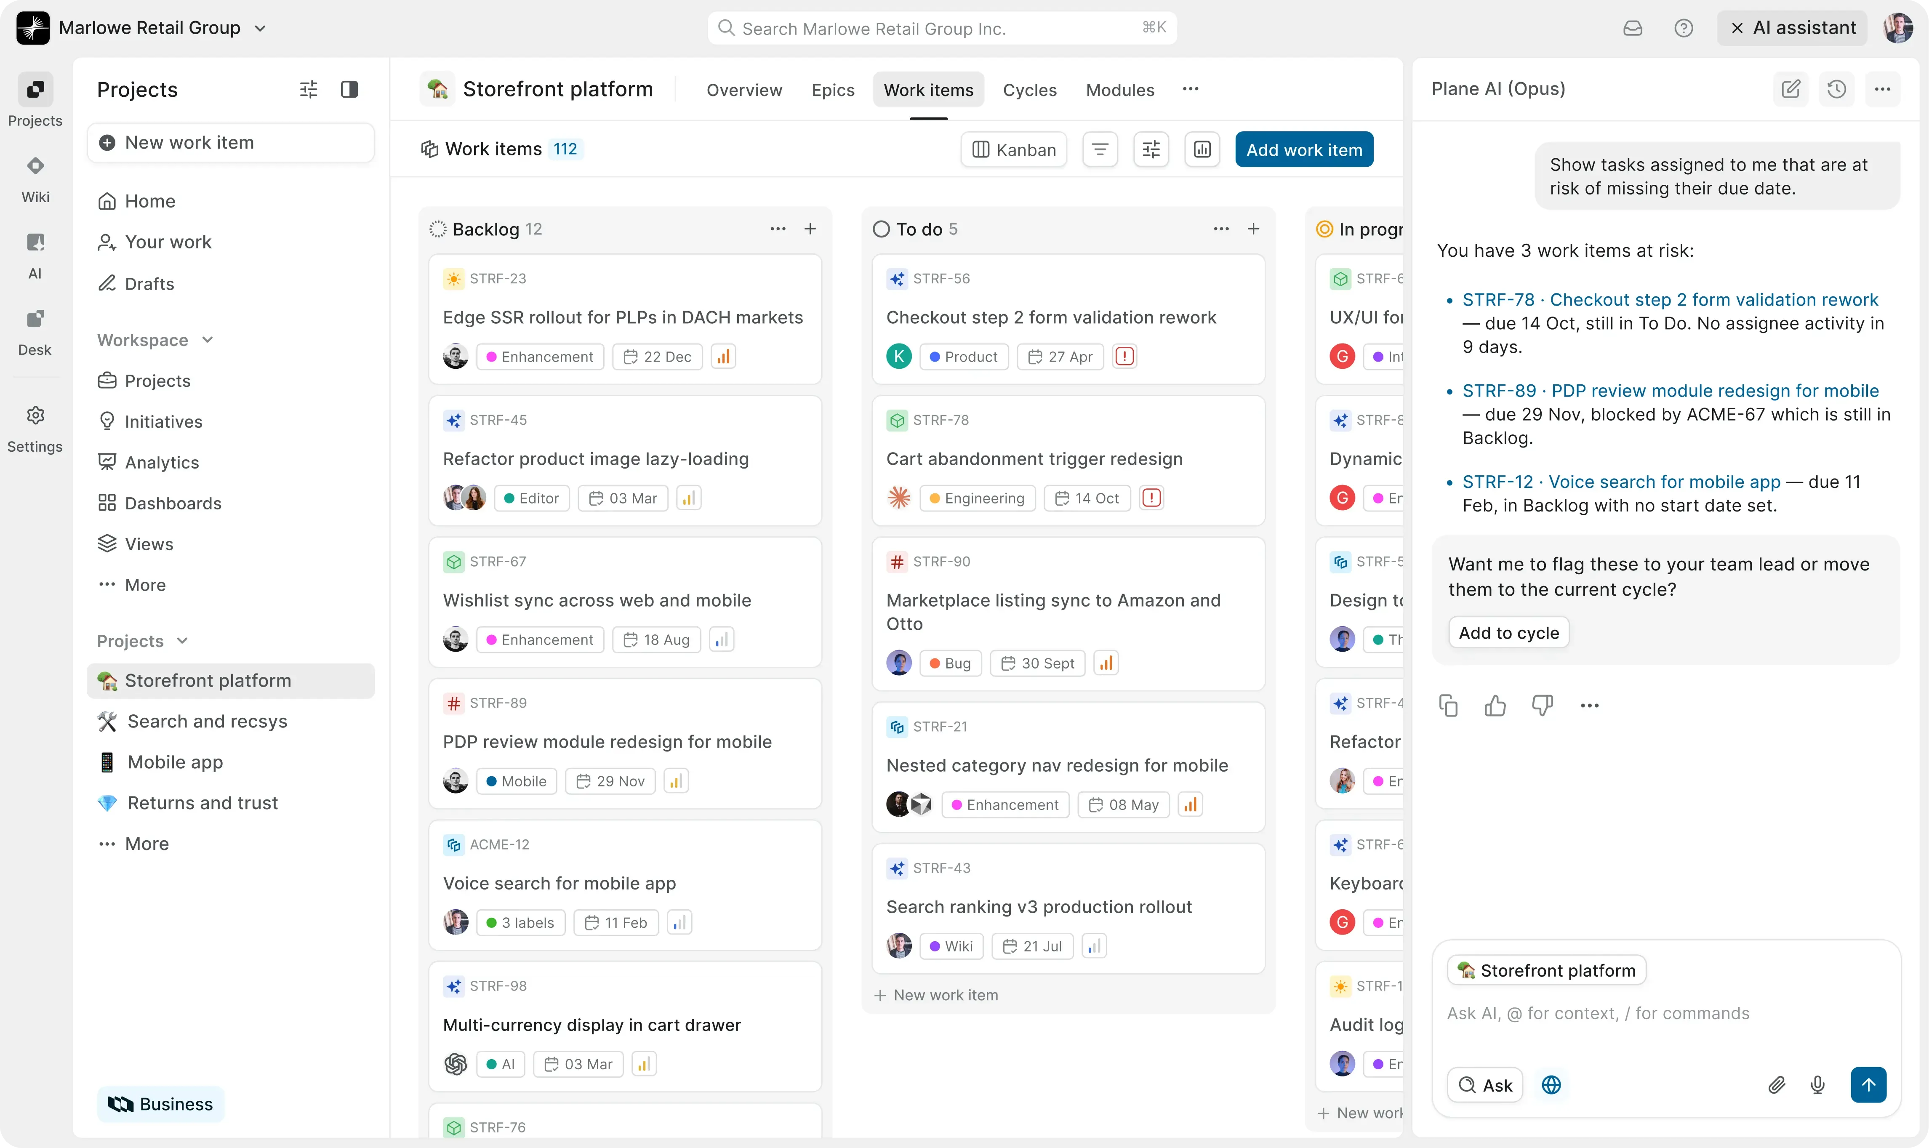The width and height of the screenshot is (1929, 1148).
Task: Open the STRF-78 Checkout step 2 link
Action: (x=1670, y=299)
